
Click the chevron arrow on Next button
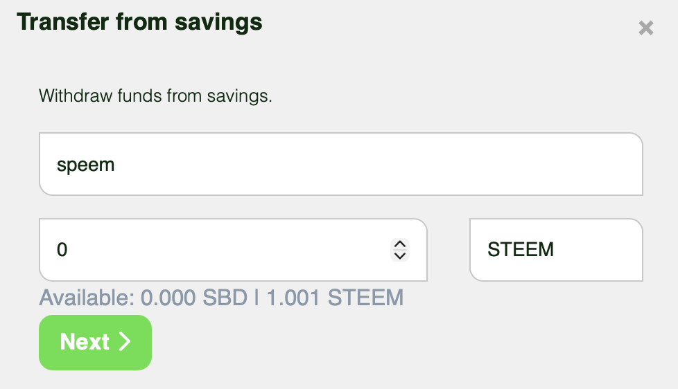coord(124,342)
